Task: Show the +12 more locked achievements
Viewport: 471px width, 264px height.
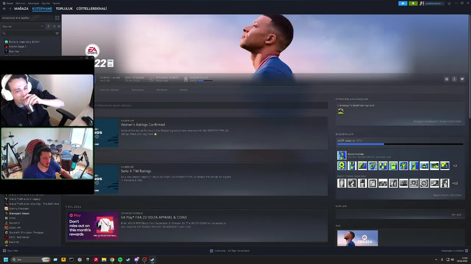Action: 455,183
